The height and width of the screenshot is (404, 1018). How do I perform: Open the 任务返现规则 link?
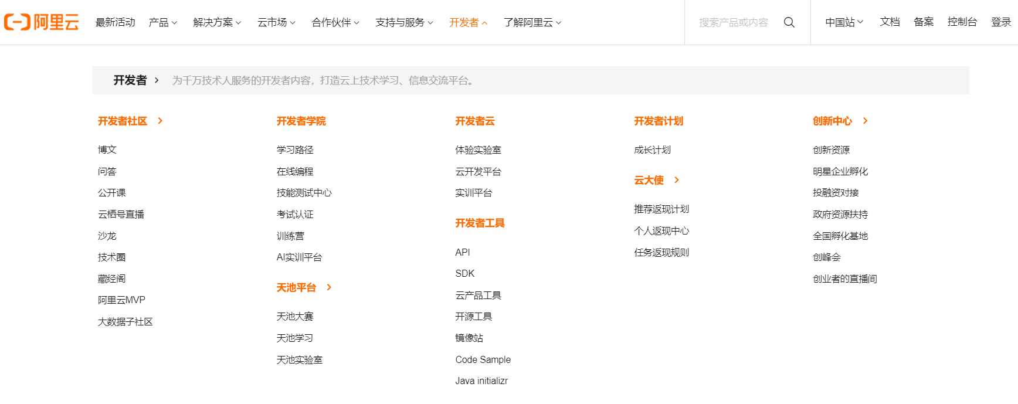(x=661, y=252)
